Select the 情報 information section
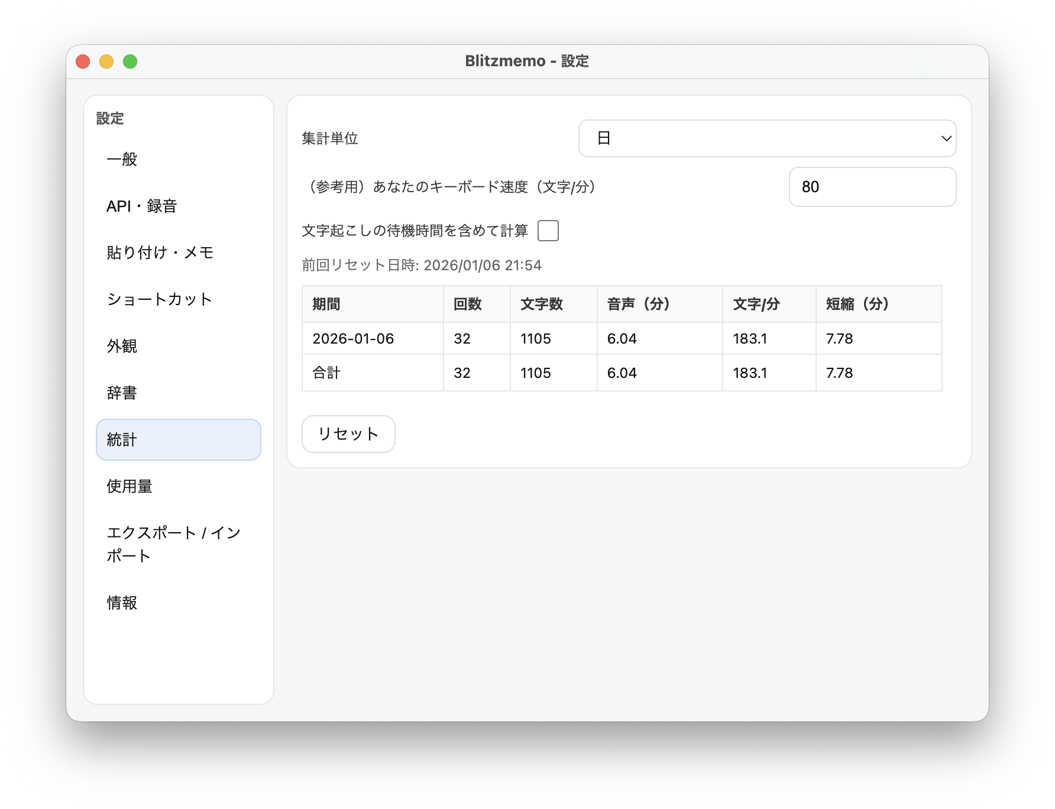This screenshot has height=809, width=1055. click(122, 603)
